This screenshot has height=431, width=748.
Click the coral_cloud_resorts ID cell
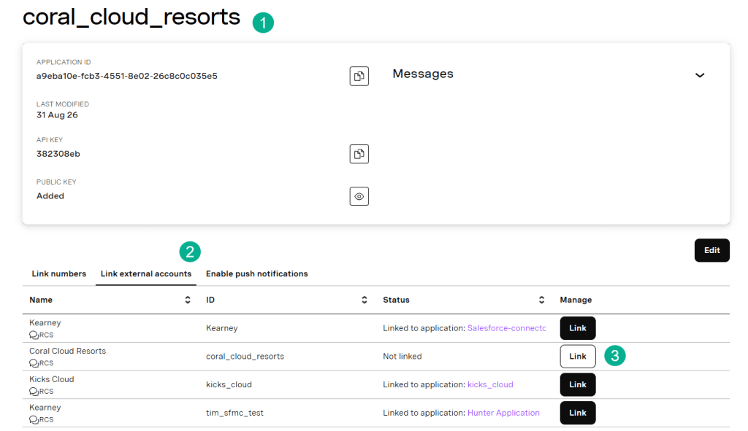[x=245, y=356]
